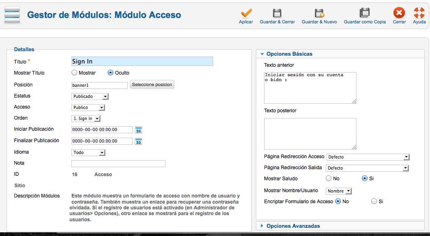Open Página Redirección Salida dropdown
This screenshot has height=236, width=430.
(x=367, y=168)
